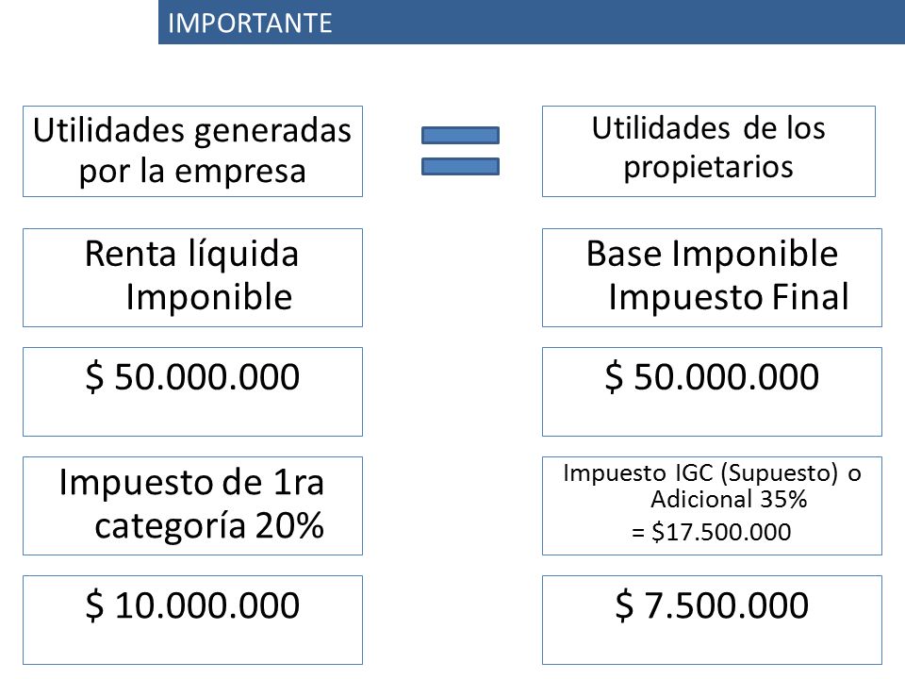Select the $ 10.000.000 box
The width and height of the screenshot is (905, 679).
pyautogui.click(x=192, y=620)
